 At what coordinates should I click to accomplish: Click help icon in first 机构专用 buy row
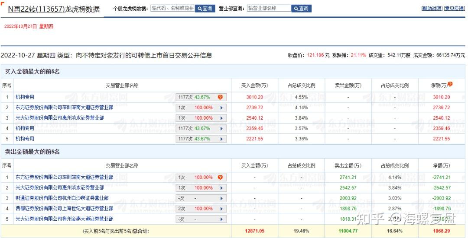[220, 97]
